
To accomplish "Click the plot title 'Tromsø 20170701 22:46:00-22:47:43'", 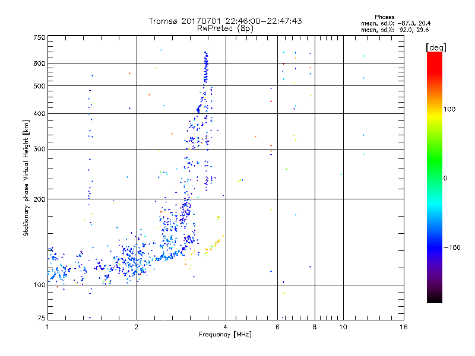I will coord(225,21).
